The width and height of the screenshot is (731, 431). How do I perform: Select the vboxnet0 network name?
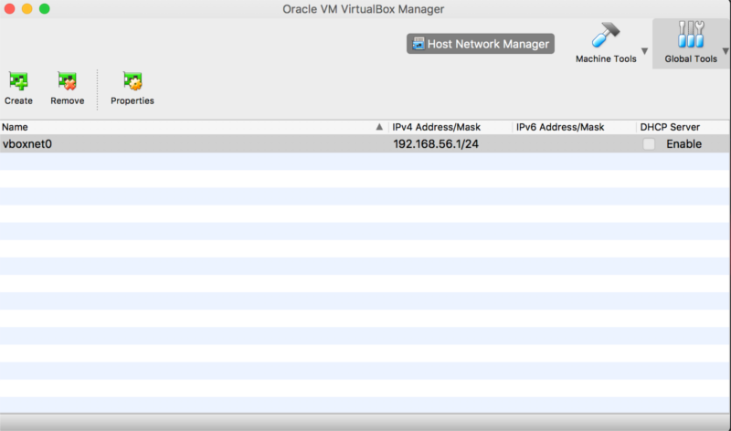click(x=27, y=144)
